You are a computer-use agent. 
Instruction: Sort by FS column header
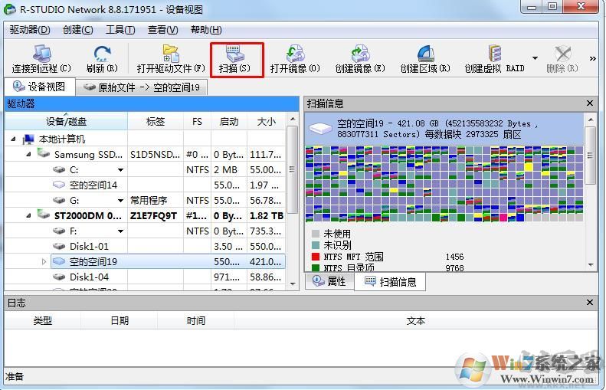197,121
